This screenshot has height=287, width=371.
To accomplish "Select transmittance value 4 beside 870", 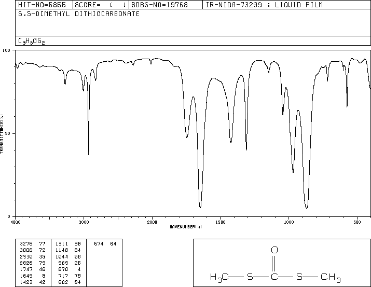I will click(x=79, y=269).
